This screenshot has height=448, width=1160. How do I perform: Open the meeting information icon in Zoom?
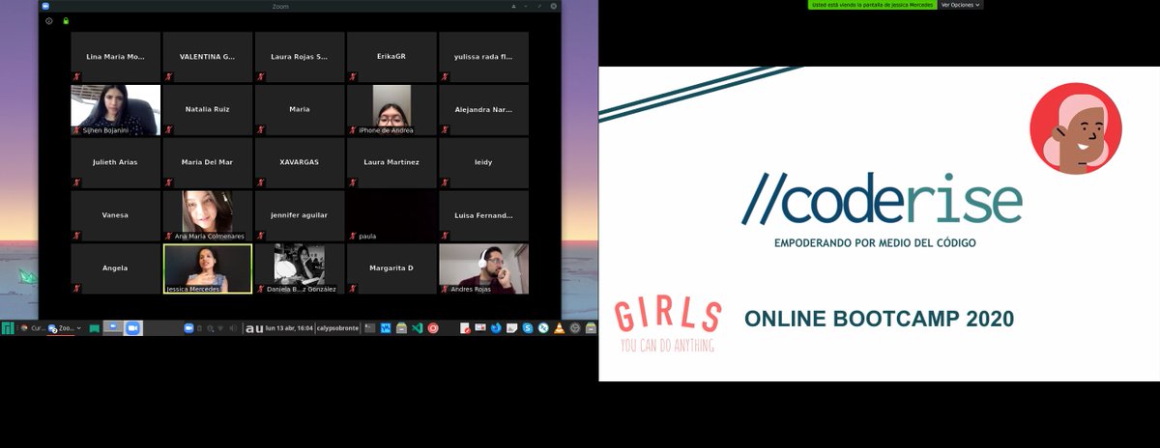[49, 20]
